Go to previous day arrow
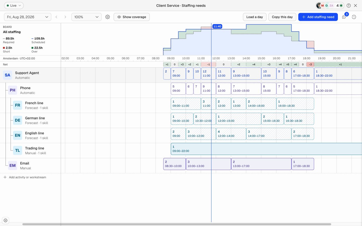This screenshot has width=362, height=226. (57, 17)
